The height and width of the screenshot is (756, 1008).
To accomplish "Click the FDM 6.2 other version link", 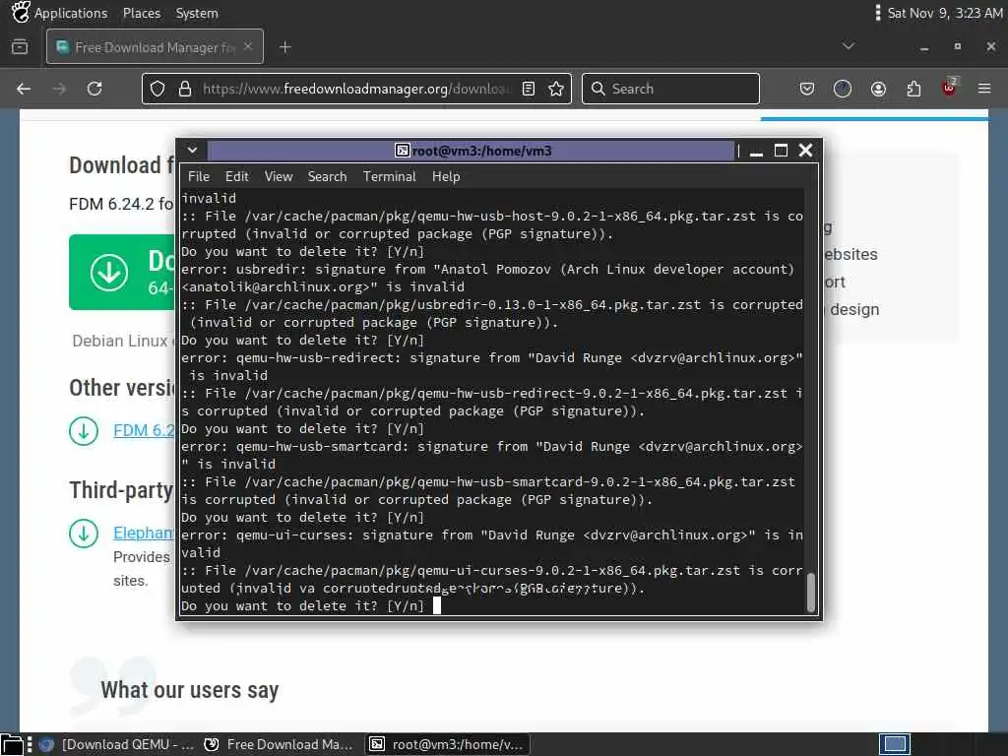I will [144, 430].
